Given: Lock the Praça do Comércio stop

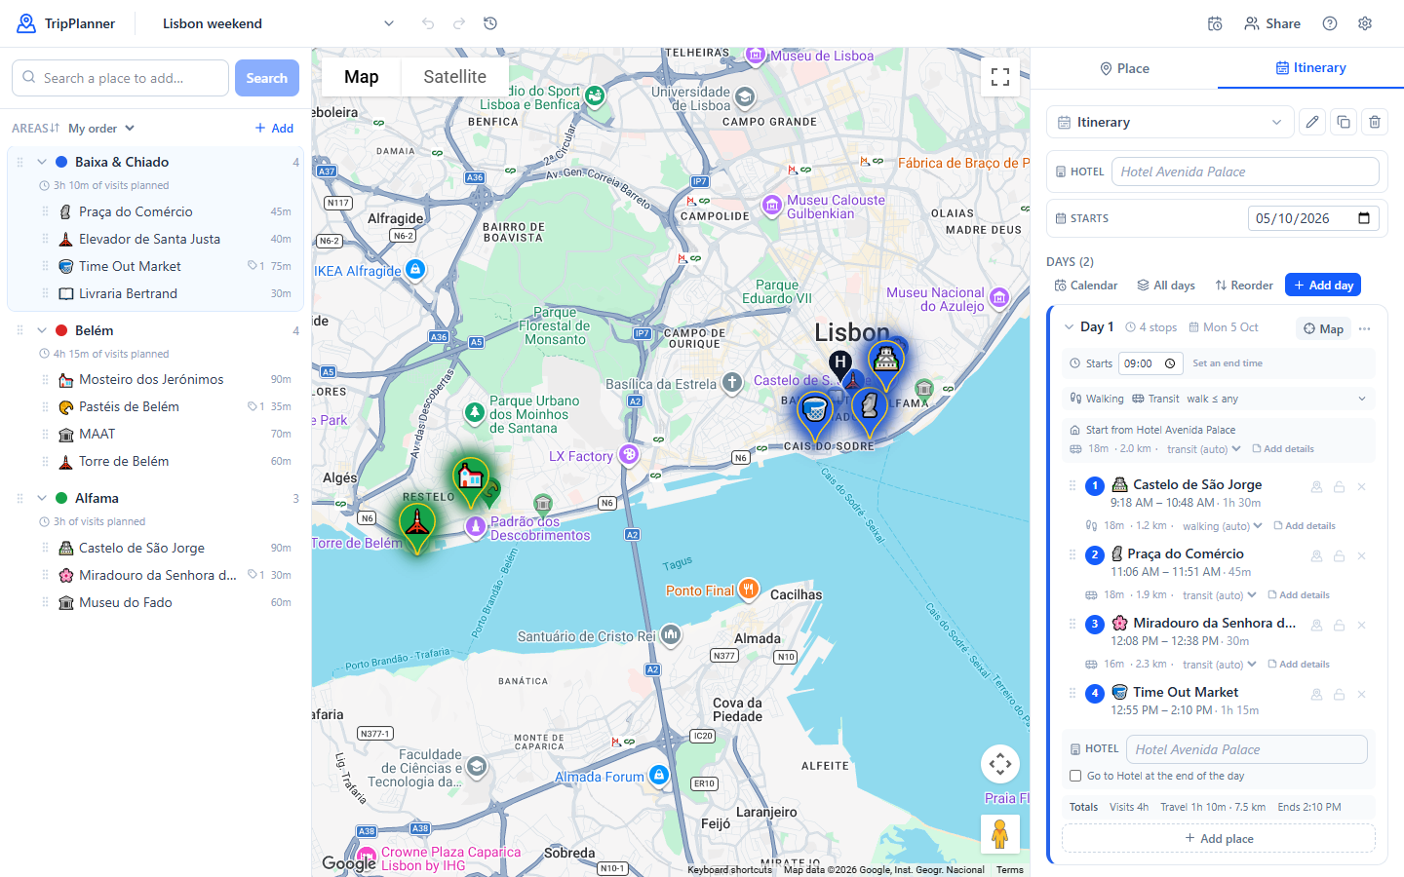Looking at the screenshot, I should click(1340, 555).
